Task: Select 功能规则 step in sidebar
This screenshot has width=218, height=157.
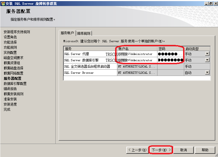Action: [10, 47]
